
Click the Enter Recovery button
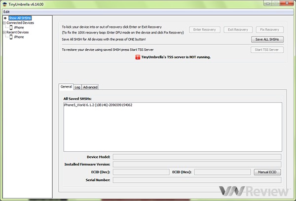204,30
